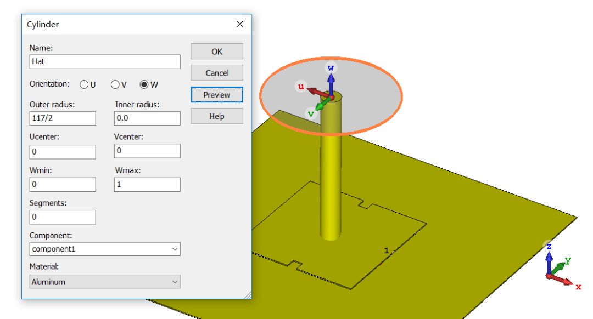Viewport: 593px width, 319px height.
Task: Click the Vcenter input field
Action: (147, 151)
